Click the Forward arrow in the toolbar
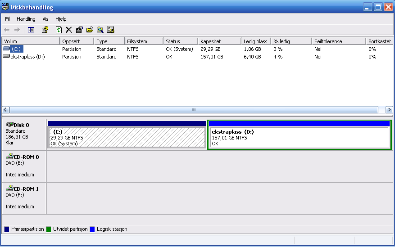 tap(17, 30)
